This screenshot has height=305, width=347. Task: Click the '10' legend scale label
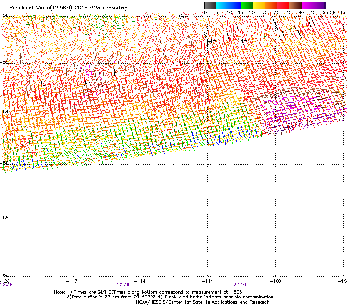[x=229, y=13]
